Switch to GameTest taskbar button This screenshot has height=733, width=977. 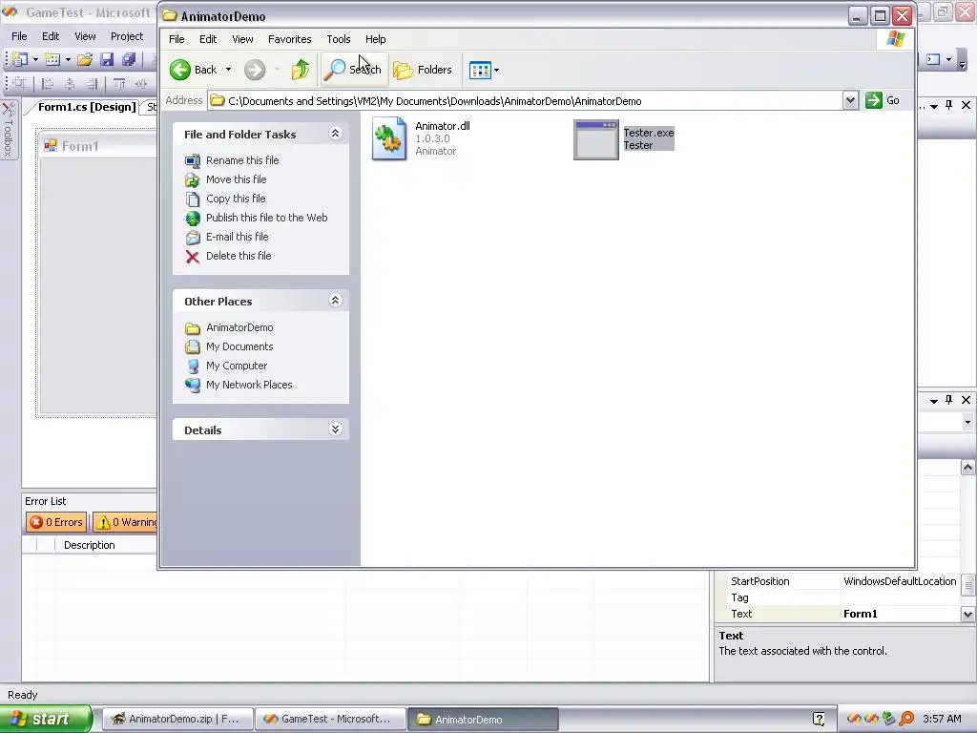coord(331,720)
